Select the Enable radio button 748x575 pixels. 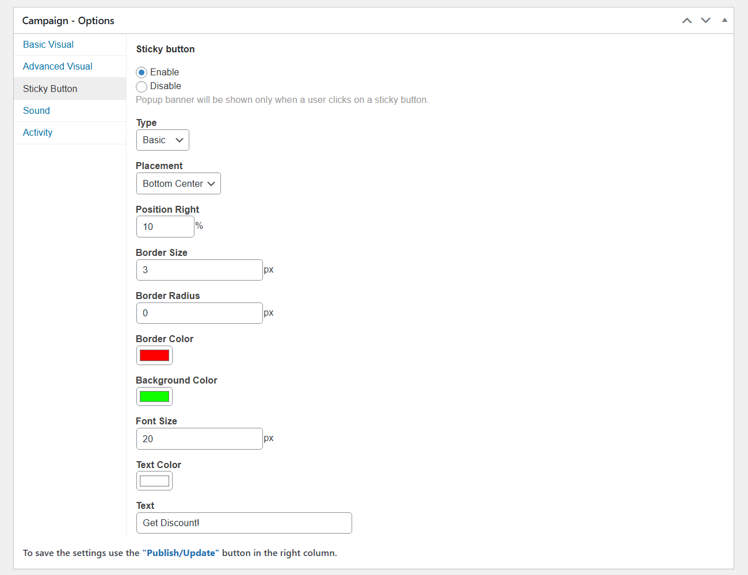click(142, 72)
